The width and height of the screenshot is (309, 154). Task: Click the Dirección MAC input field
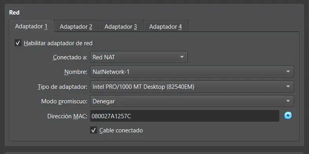click(184, 116)
